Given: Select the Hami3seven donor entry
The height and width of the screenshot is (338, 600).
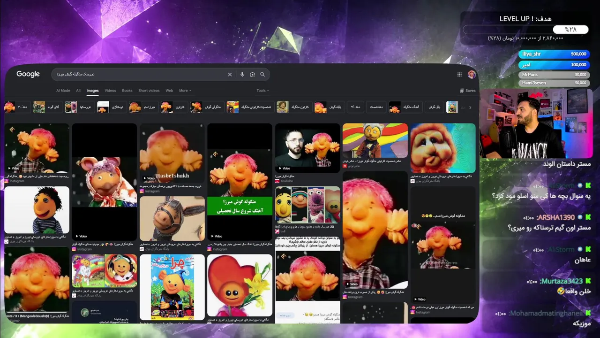Looking at the screenshot, I should click(x=554, y=83).
